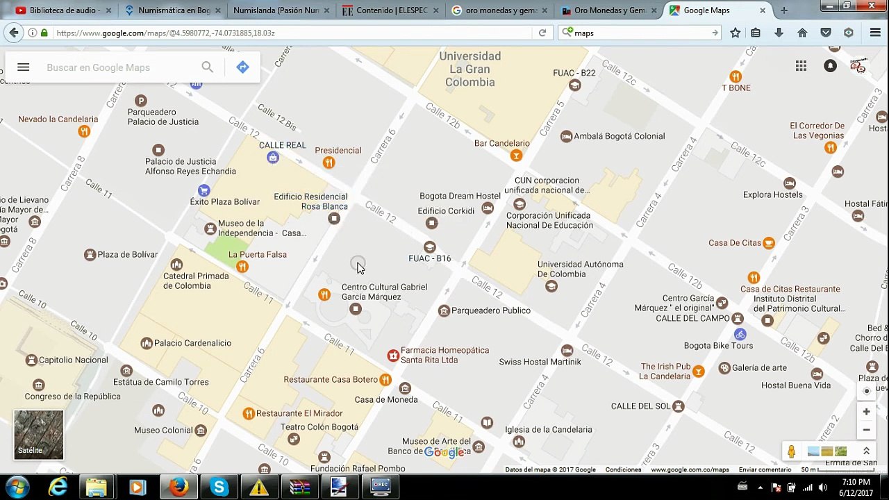Show site information icon in address bar
Screen dimensions: 889x500
[32, 33]
